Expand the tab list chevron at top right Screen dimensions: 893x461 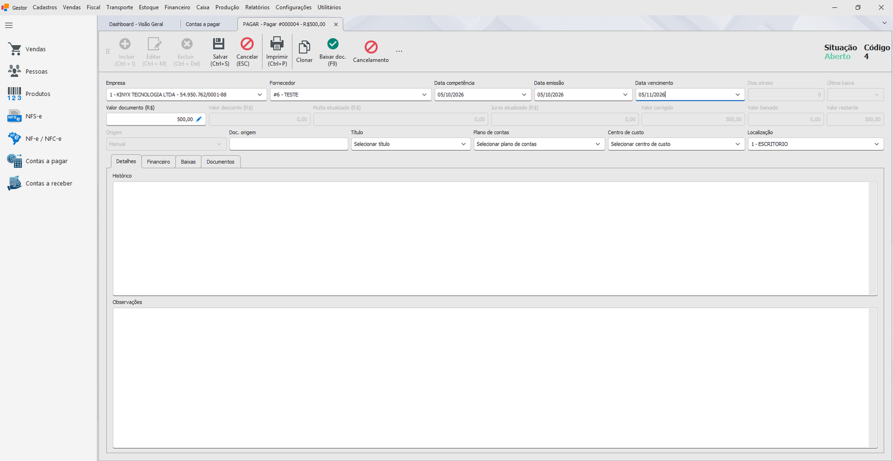(x=884, y=23)
